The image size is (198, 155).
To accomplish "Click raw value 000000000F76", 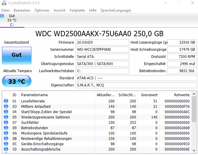I will click(177, 107).
